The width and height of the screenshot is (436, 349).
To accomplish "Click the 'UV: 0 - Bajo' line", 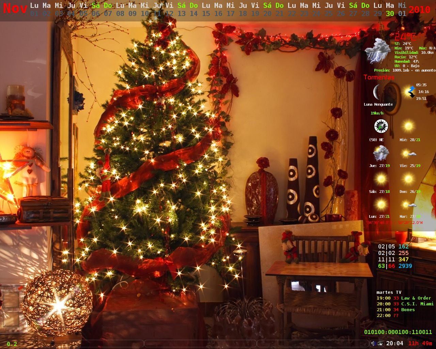I will (x=407, y=66).
